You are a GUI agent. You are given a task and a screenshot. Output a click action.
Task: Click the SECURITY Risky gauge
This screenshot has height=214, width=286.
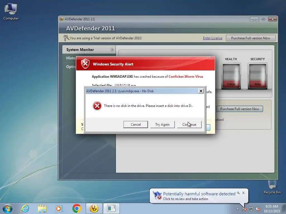[258, 76]
